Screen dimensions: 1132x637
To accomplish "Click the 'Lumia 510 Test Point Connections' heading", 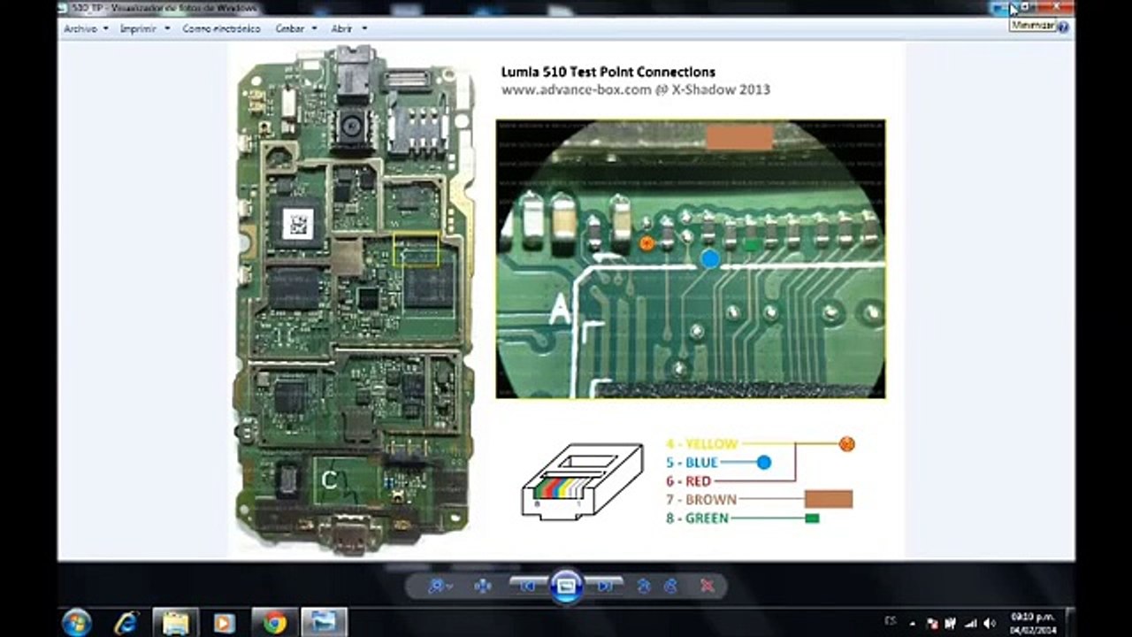I will [608, 73].
